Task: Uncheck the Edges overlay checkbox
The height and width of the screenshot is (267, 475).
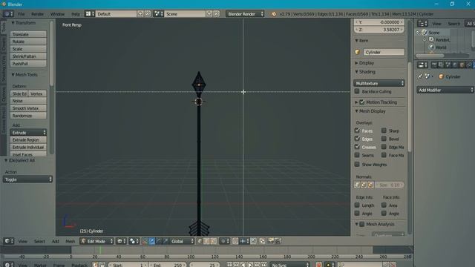Action: [357, 139]
